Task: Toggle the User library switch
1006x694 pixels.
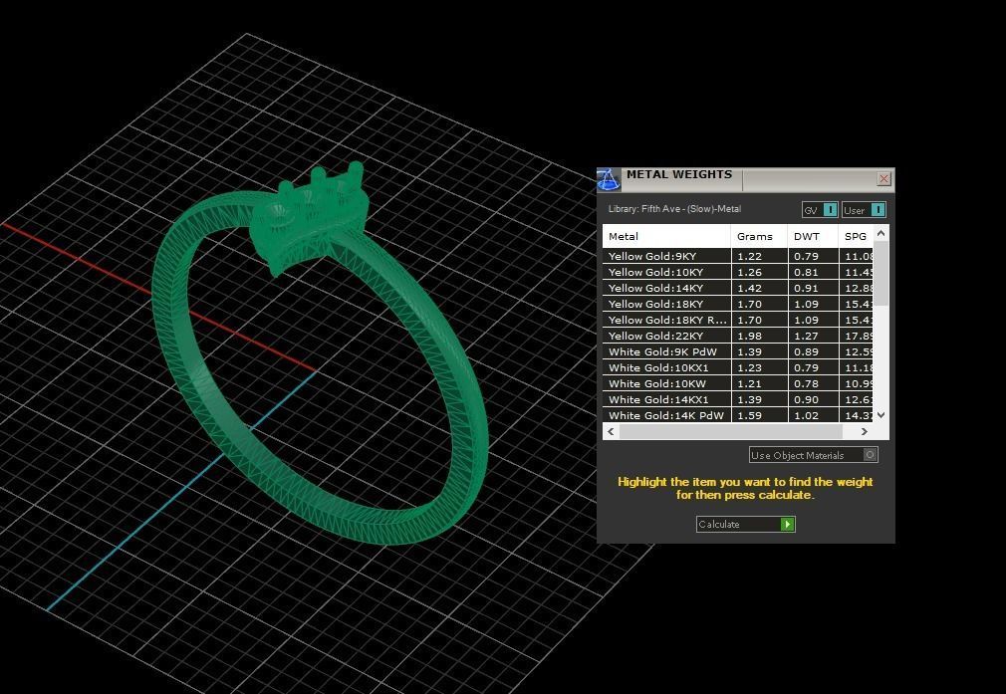Action: coord(864,210)
